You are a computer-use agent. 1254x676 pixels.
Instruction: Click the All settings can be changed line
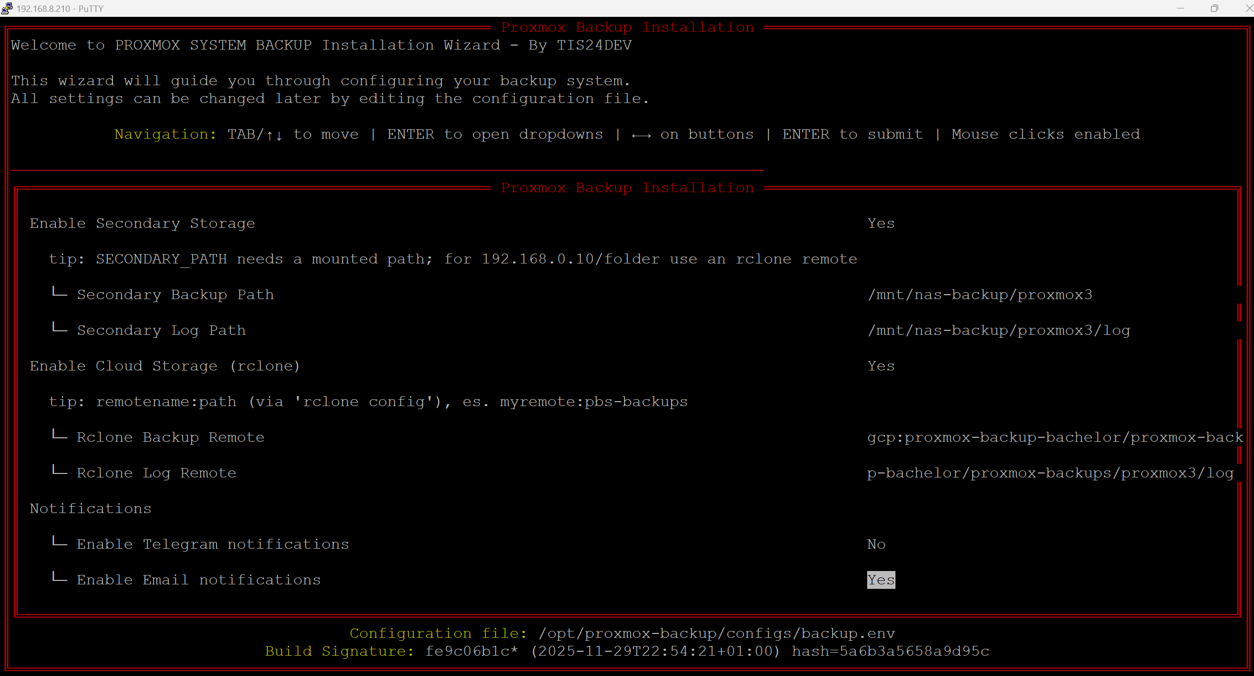330,99
